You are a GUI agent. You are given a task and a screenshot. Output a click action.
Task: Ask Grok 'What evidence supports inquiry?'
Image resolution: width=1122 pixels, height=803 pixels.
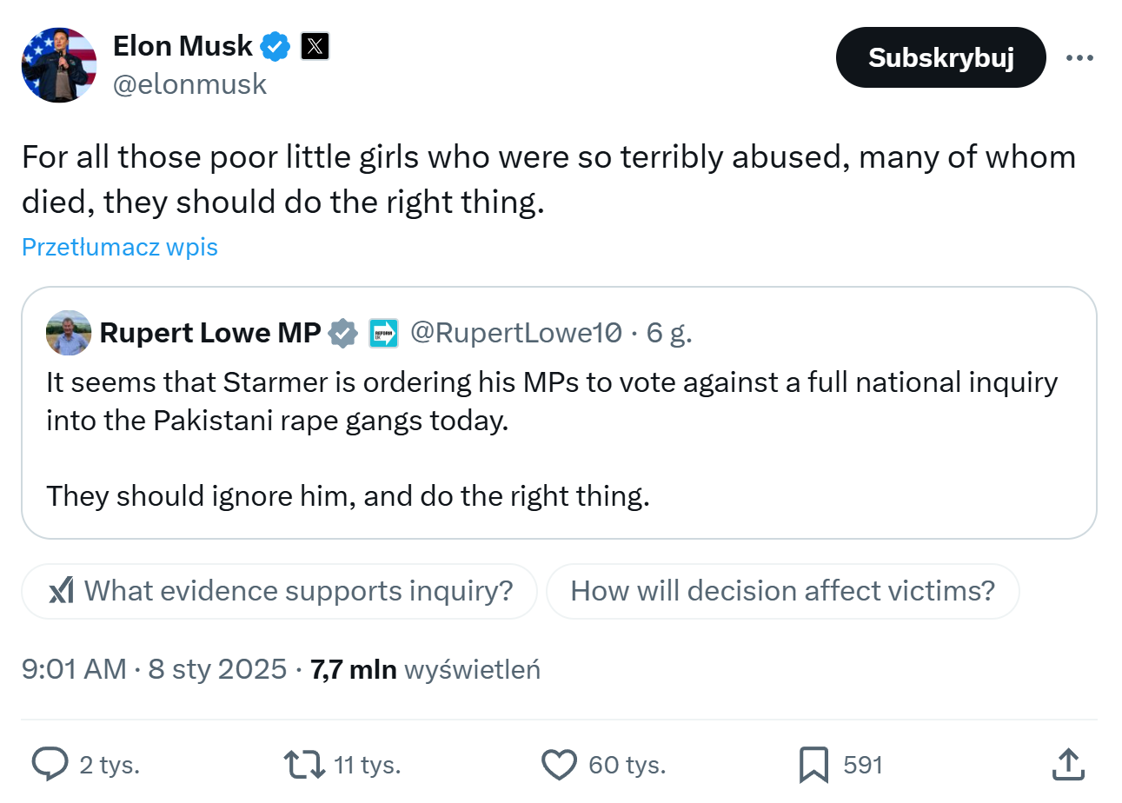[x=280, y=591]
